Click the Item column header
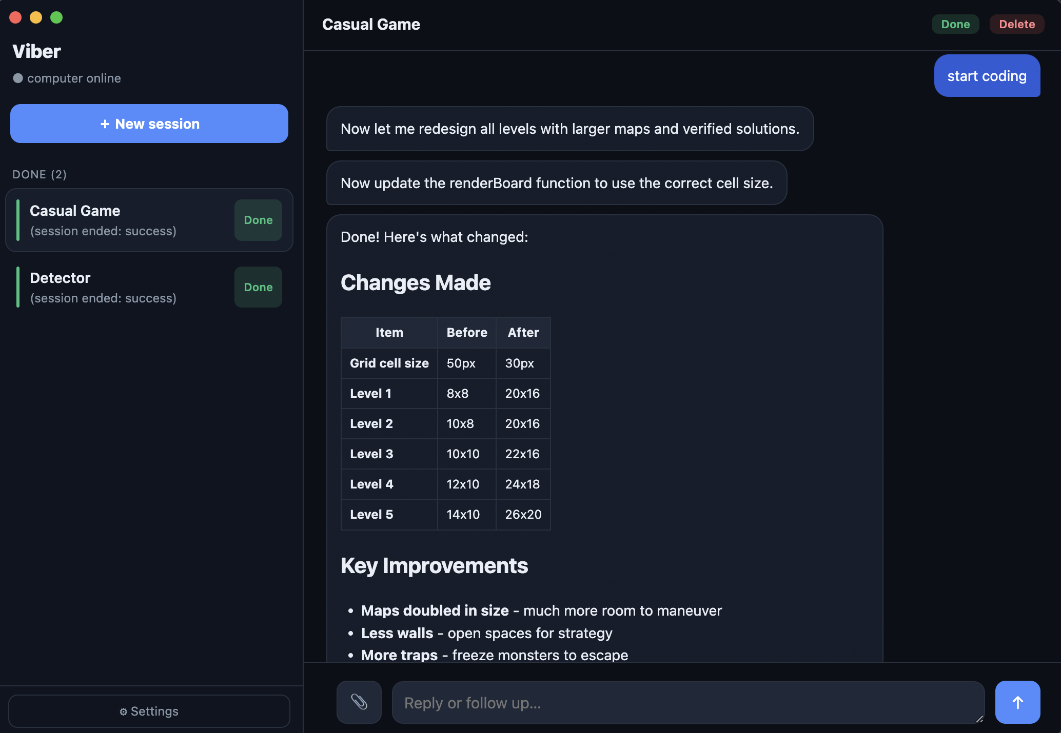1061x733 pixels. [389, 333]
